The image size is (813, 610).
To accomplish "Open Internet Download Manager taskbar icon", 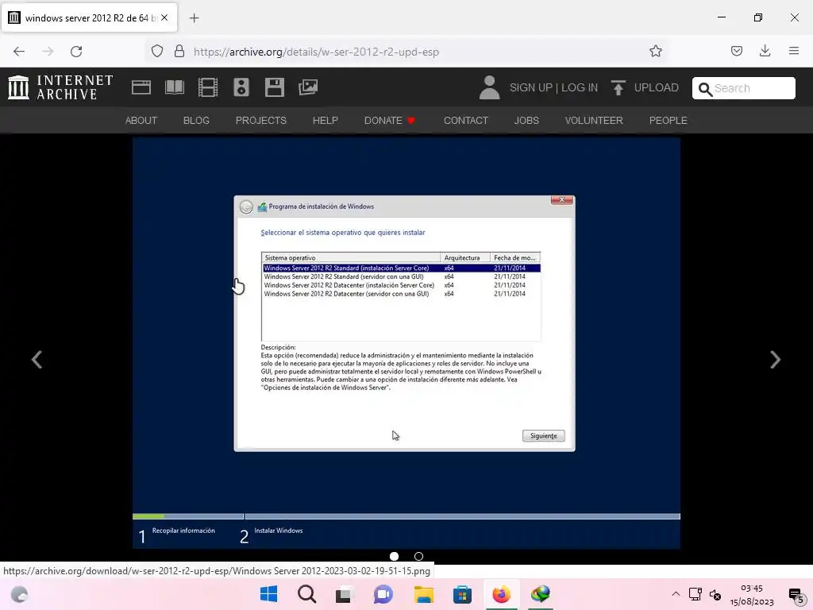I will tap(540, 594).
